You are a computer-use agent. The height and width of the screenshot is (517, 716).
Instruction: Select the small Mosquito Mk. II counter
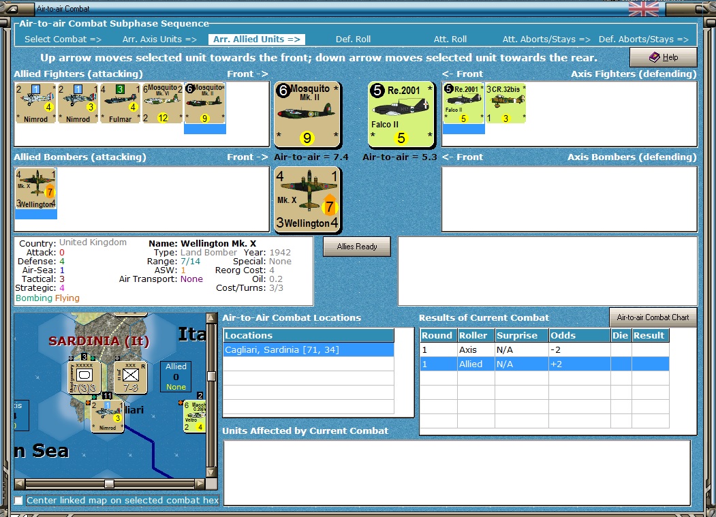[x=204, y=104]
